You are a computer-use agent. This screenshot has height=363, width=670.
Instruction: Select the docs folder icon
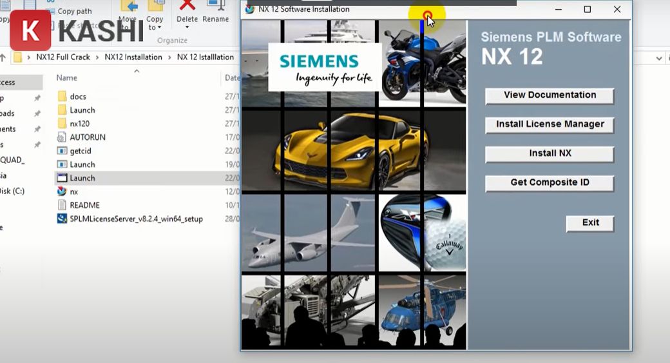(62, 97)
